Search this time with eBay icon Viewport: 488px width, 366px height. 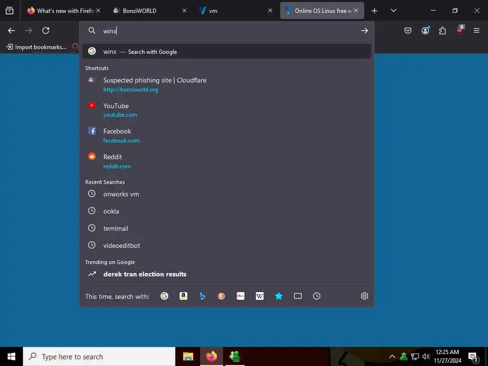(x=241, y=296)
